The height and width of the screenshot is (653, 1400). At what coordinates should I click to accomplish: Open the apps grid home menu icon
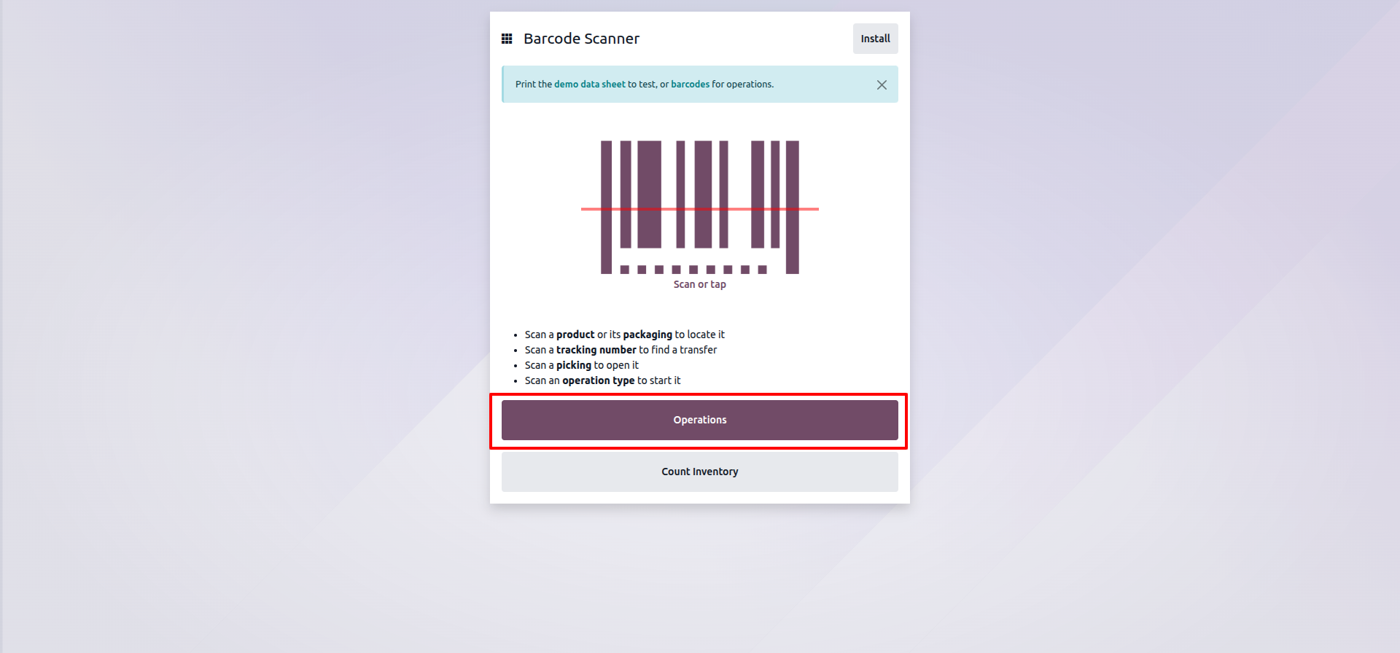coord(507,39)
